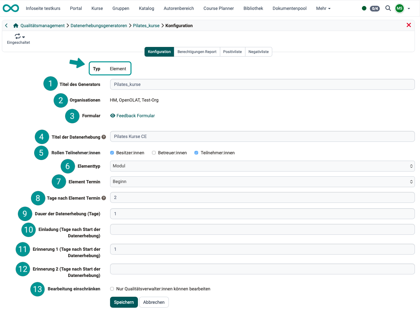Click the Eingeschaltet sync icon

click(17, 36)
